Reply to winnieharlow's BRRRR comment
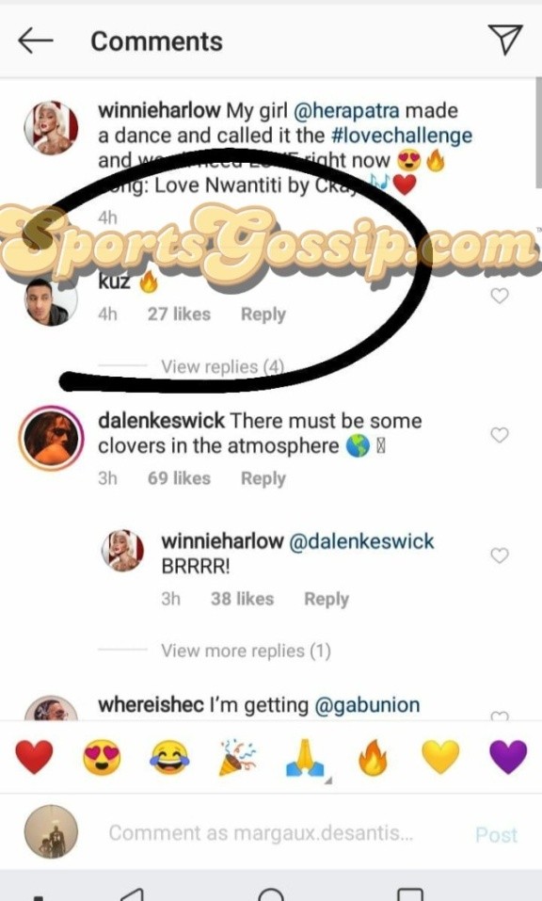 [x=327, y=599]
